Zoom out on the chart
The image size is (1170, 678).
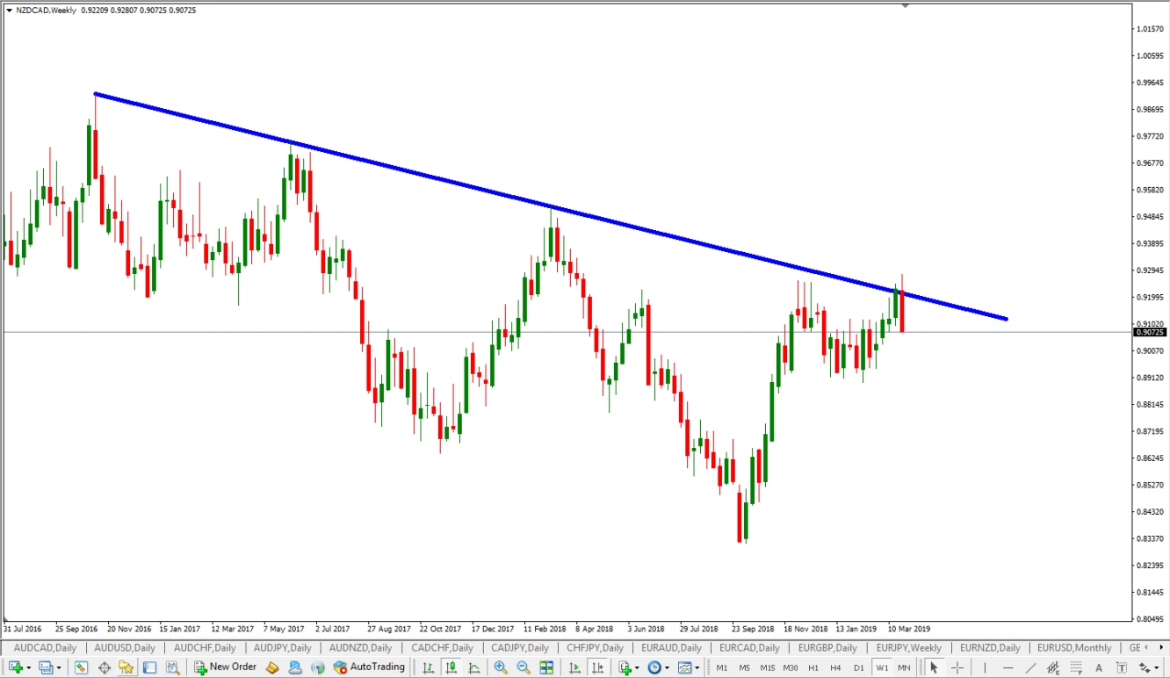coord(524,667)
